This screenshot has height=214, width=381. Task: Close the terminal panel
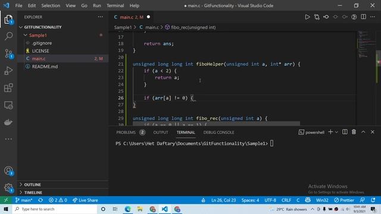(373, 132)
